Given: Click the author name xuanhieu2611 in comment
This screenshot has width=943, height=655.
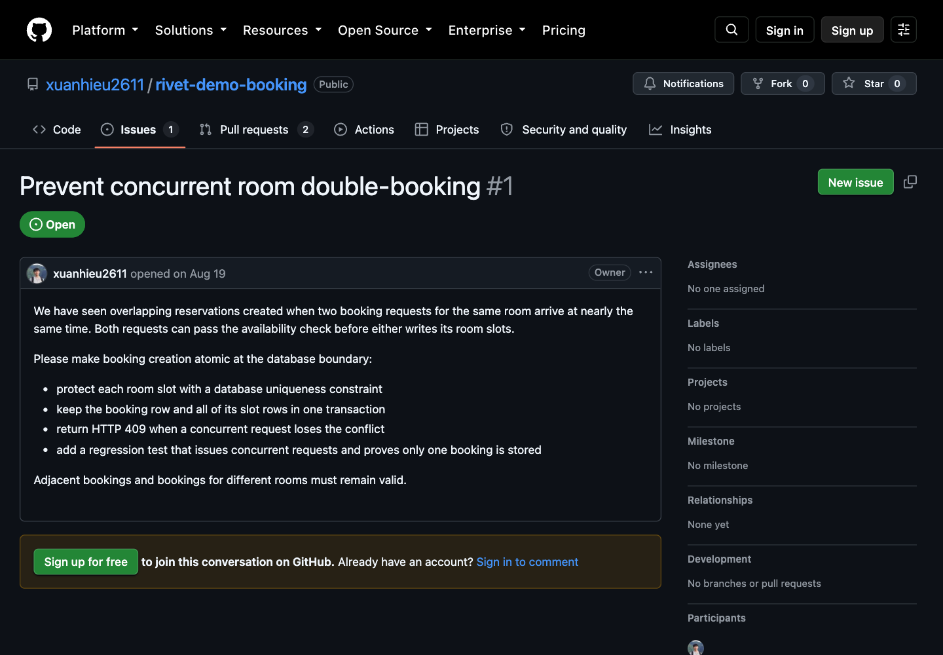Looking at the screenshot, I should tap(90, 274).
